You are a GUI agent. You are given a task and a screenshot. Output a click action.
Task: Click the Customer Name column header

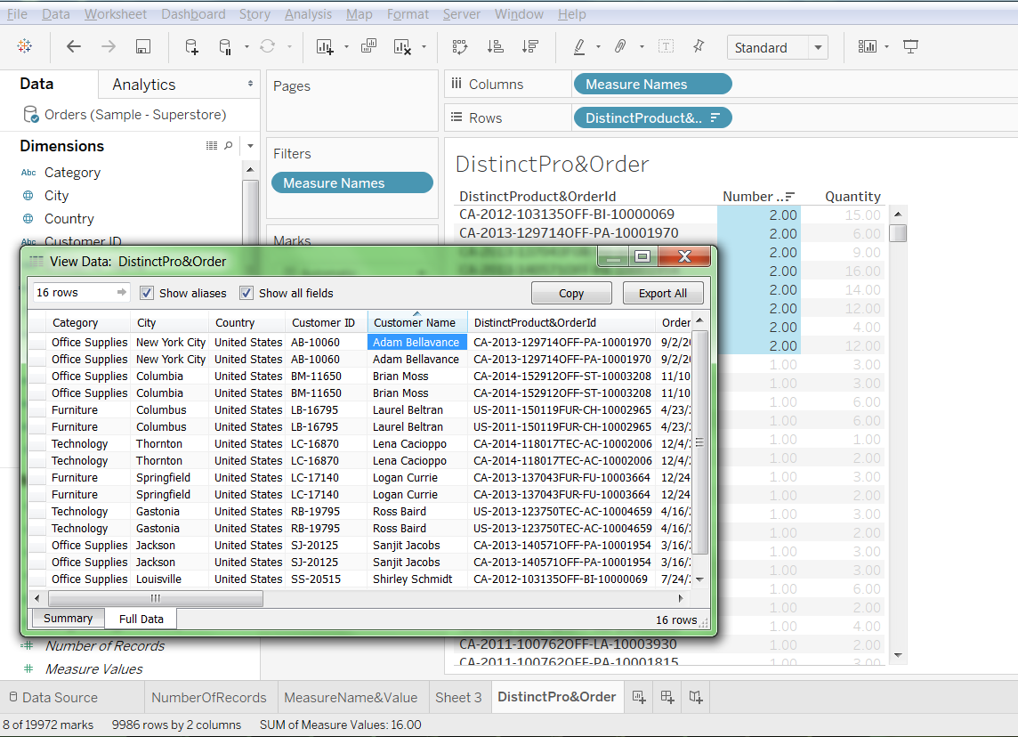point(416,322)
